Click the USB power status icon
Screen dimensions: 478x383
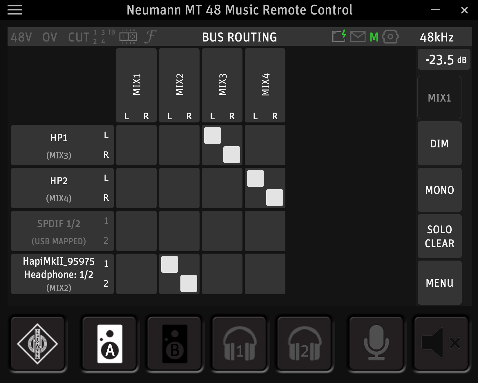[339, 37]
